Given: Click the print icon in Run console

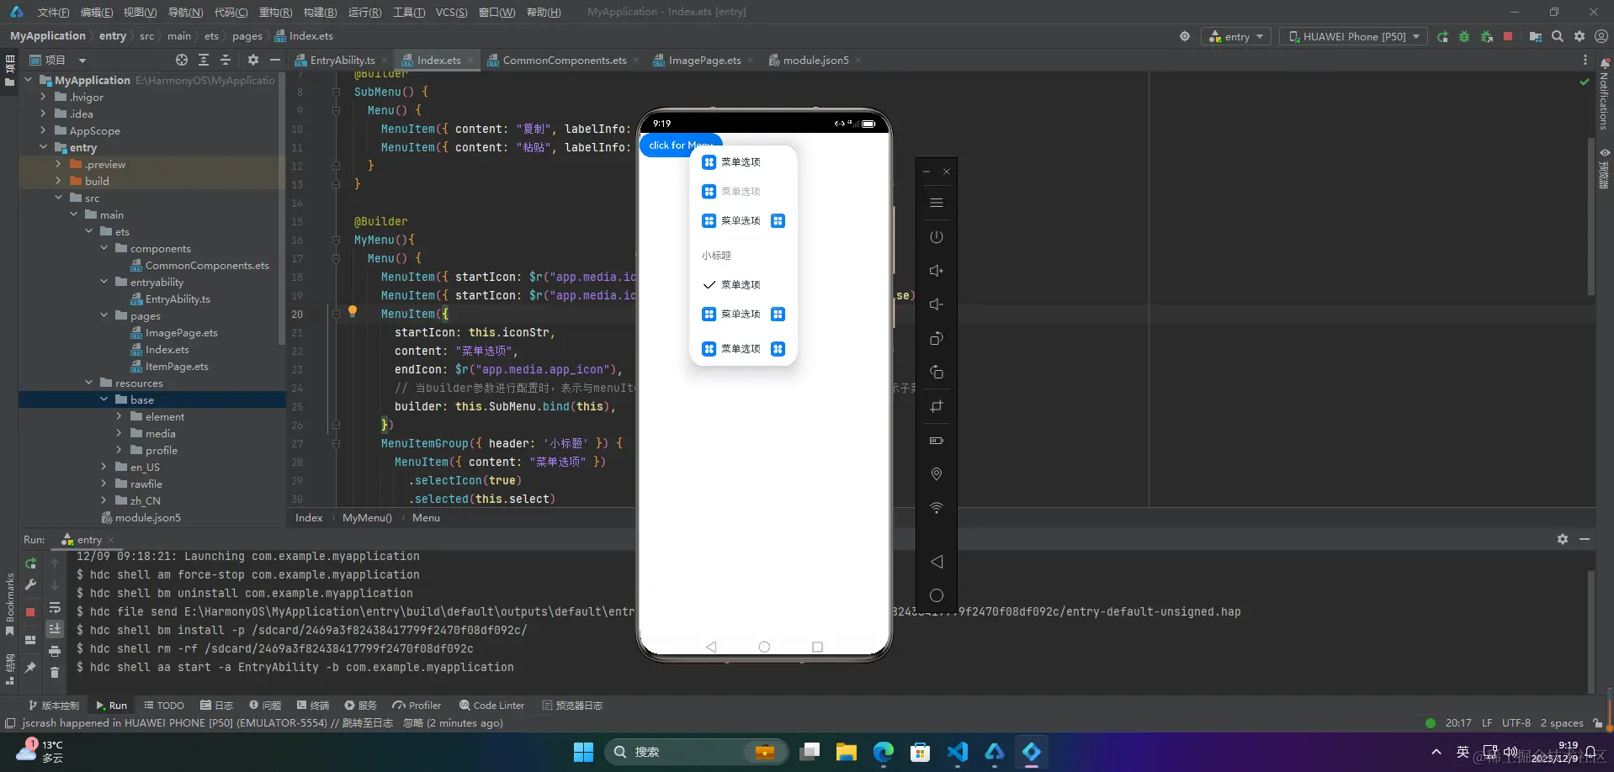Looking at the screenshot, I should pyautogui.click(x=55, y=651).
